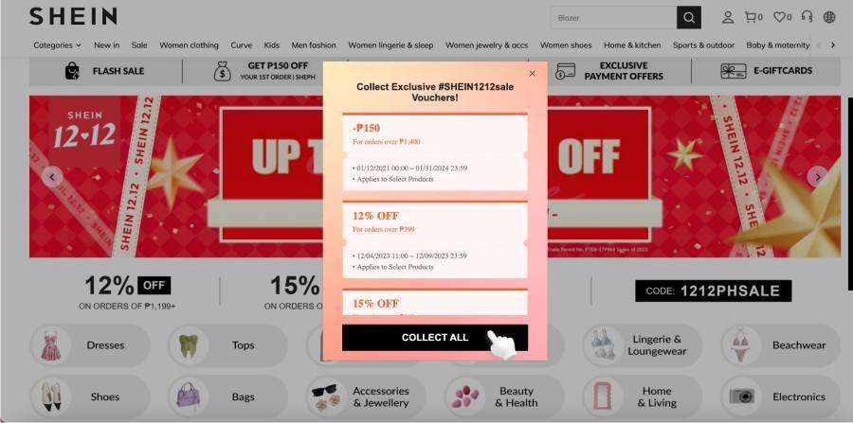Open the globe region selector
The width and height of the screenshot is (853, 423).
[829, 17]
